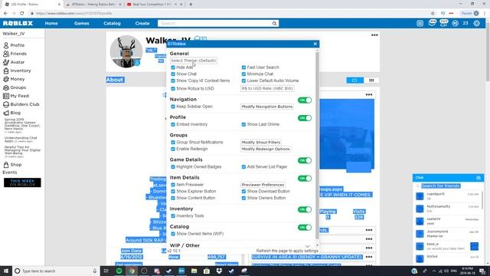The width and height of the screenshot is (490, 276).
Task: Turn off the Item Details switch
Action: [x=305, y=179]
